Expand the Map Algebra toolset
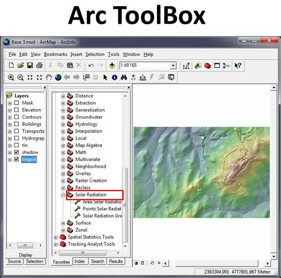Image resolution: width=281 pixels, height=278 pixels. pos(63,146)
